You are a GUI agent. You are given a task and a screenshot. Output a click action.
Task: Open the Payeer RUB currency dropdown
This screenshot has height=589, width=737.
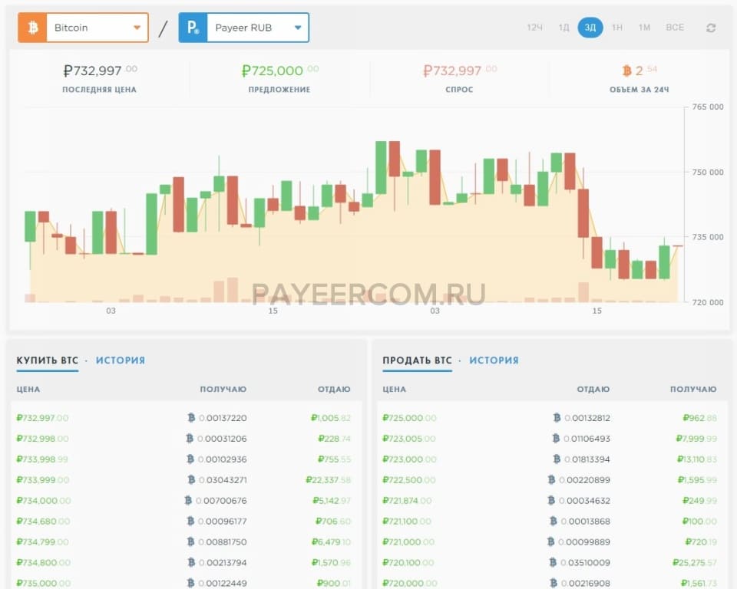(299, 27)
